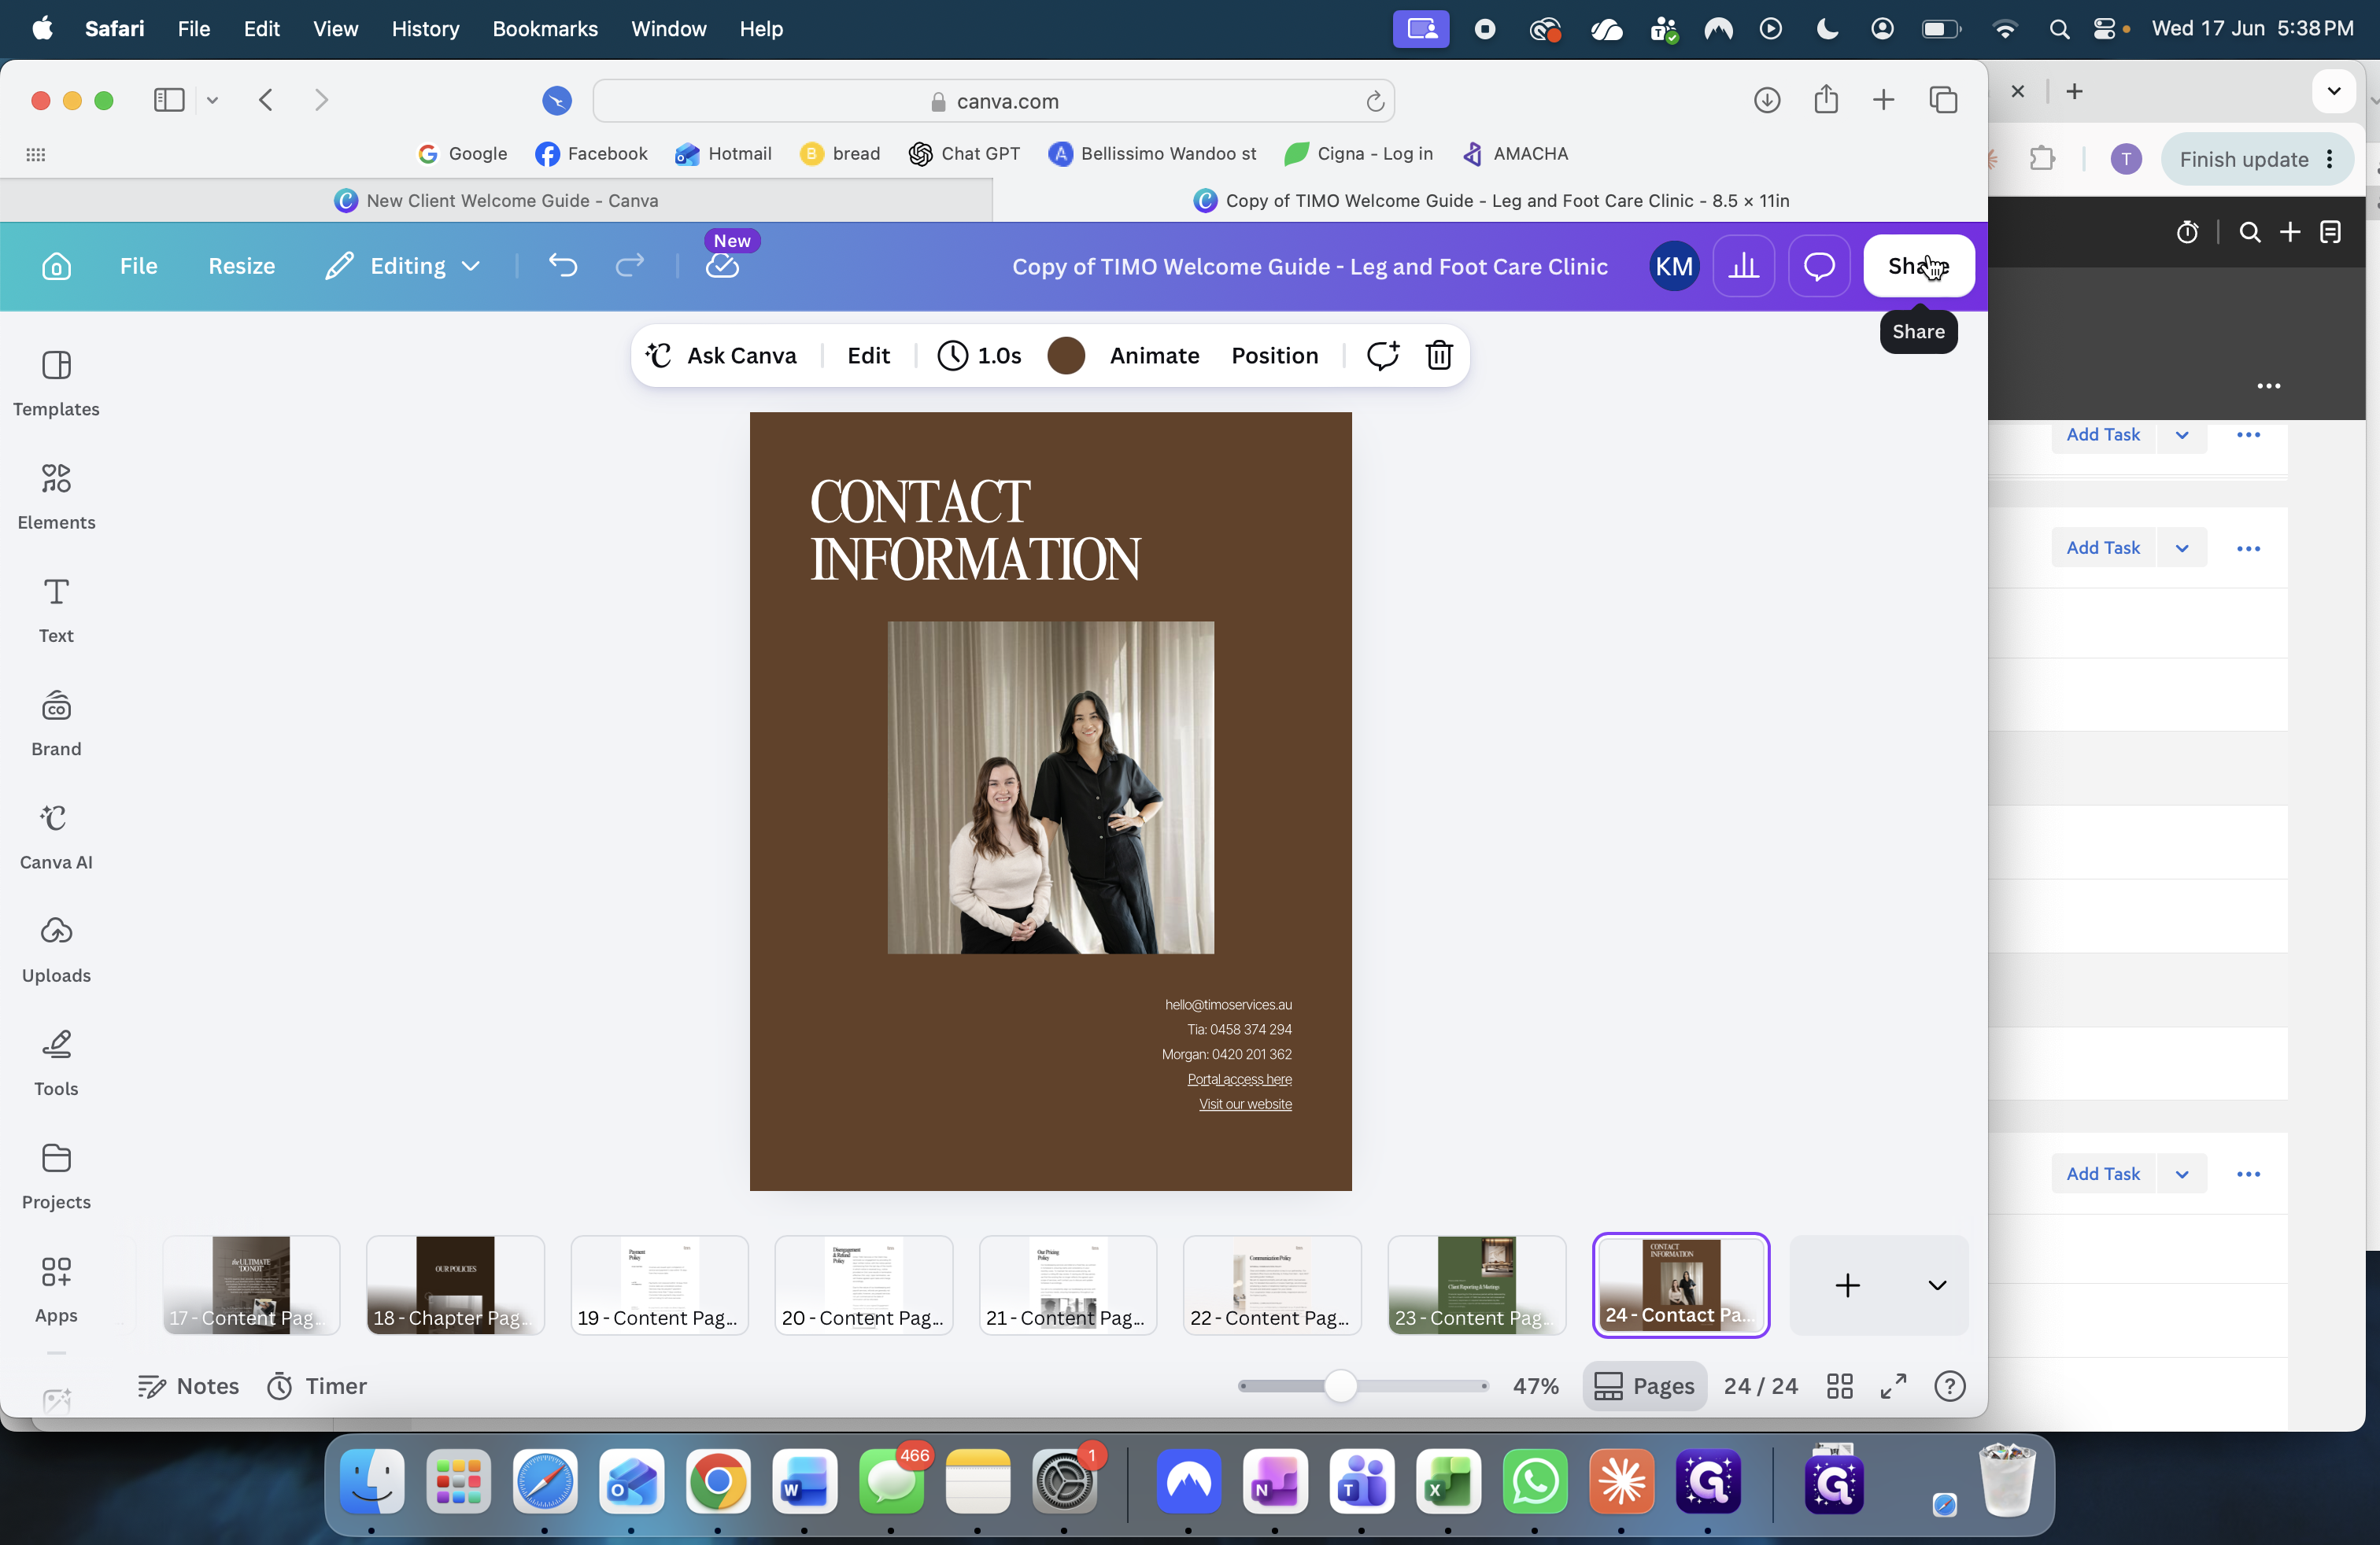The width and height of the screenshot is (2380, 1545).
Task: Switch to New Client Welcome Guide tab
Action: point(497,201)
